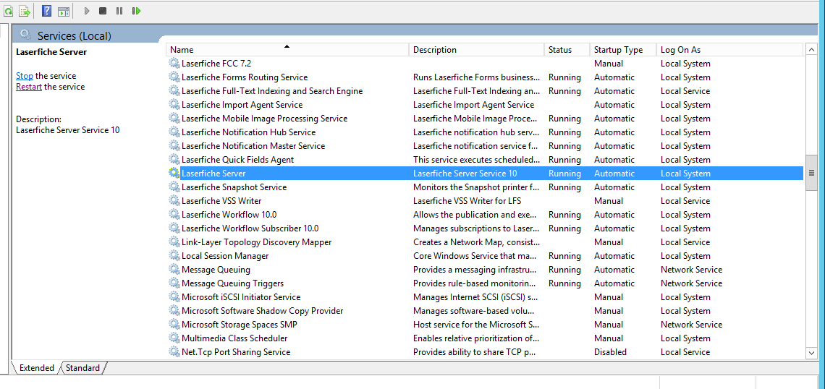Click the gear icon for Laserfiche Notification Hub Service
Viewport: 825px width, 389px height.
pyautogui.click(x=174, y=132)
